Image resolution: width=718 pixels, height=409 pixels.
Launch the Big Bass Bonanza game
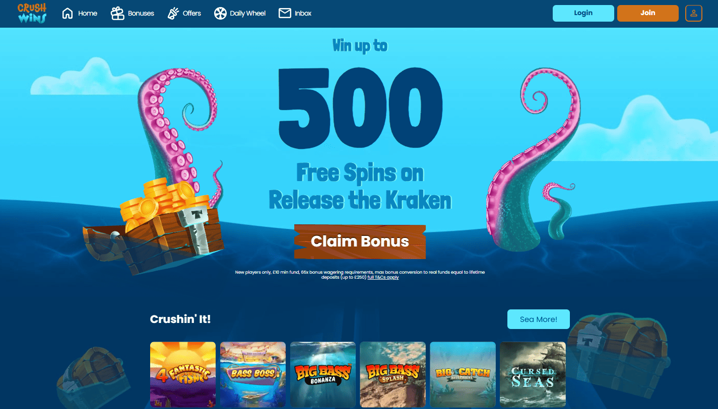point(323,374)
